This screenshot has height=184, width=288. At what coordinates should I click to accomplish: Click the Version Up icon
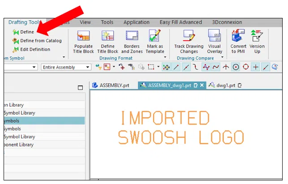coord(257,42)
